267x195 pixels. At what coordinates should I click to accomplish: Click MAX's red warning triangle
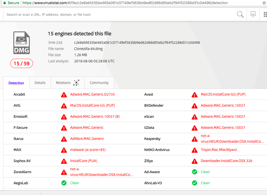click(64, 150)
